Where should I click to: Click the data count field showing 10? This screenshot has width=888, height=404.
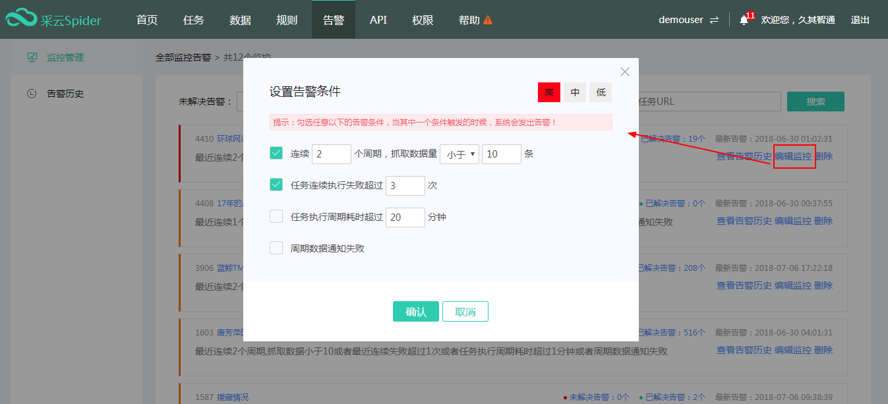[502, 154]
